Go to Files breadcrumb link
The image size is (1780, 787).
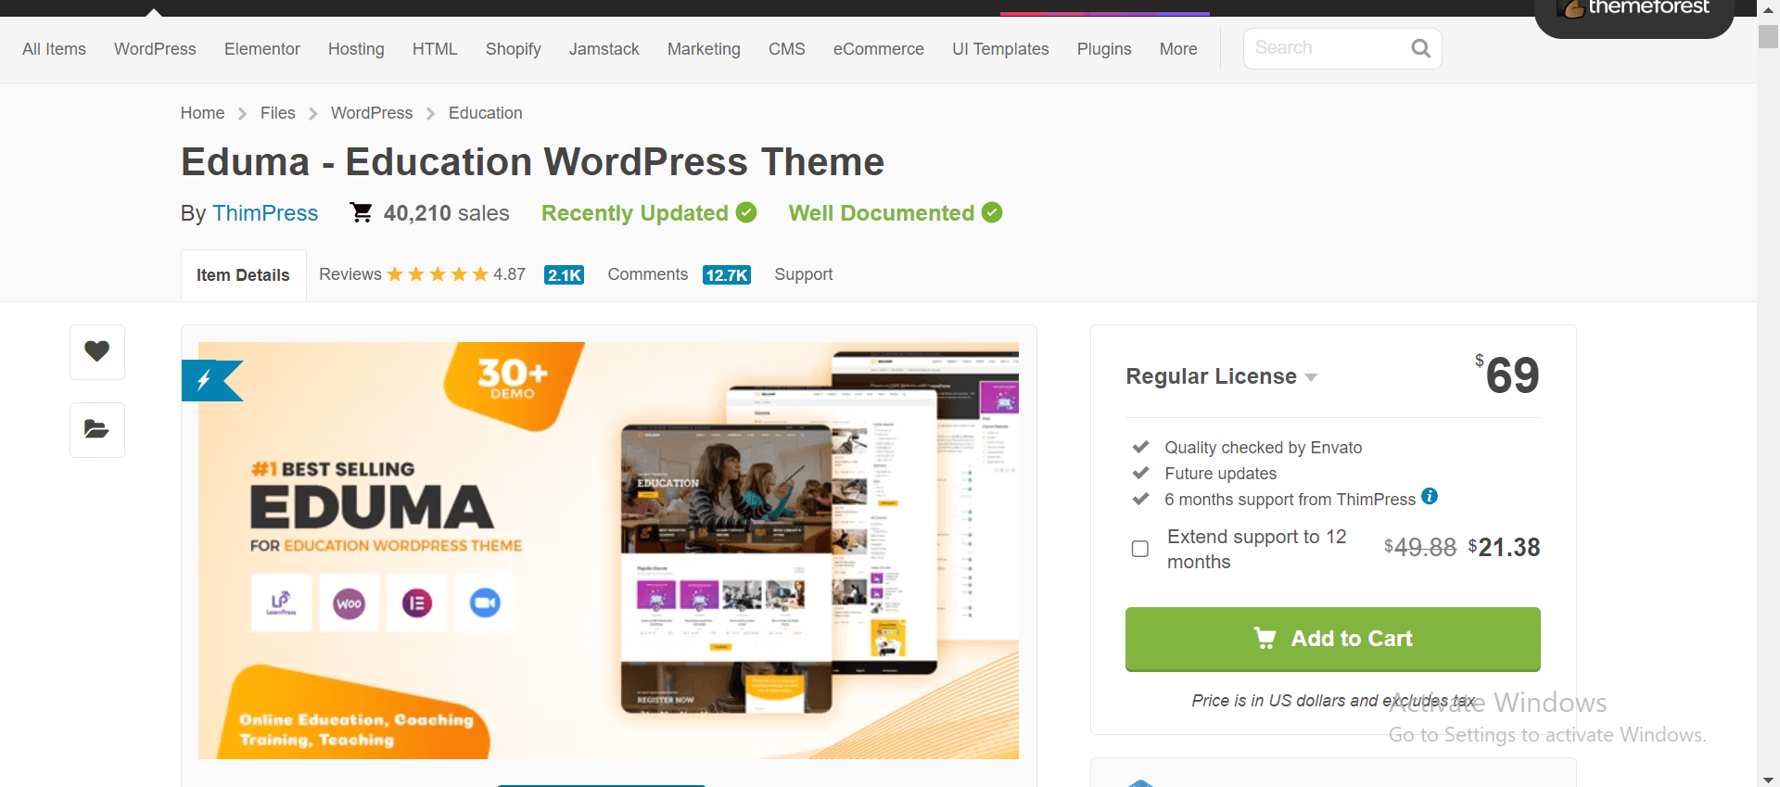click(278, 113)
